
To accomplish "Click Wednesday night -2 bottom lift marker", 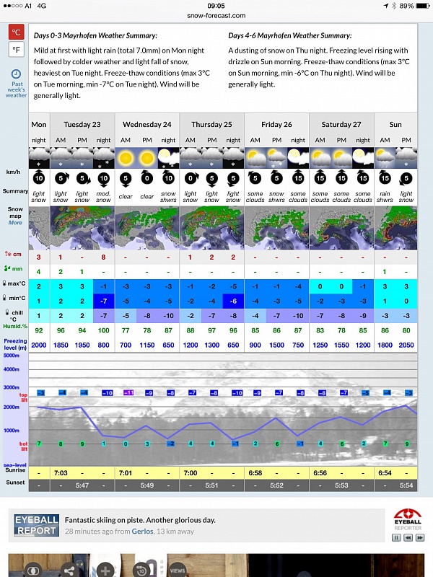I will (170, 444).
